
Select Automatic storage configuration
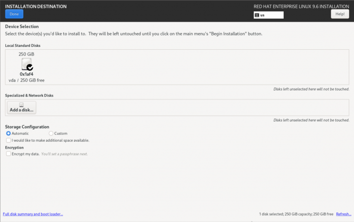8,133
